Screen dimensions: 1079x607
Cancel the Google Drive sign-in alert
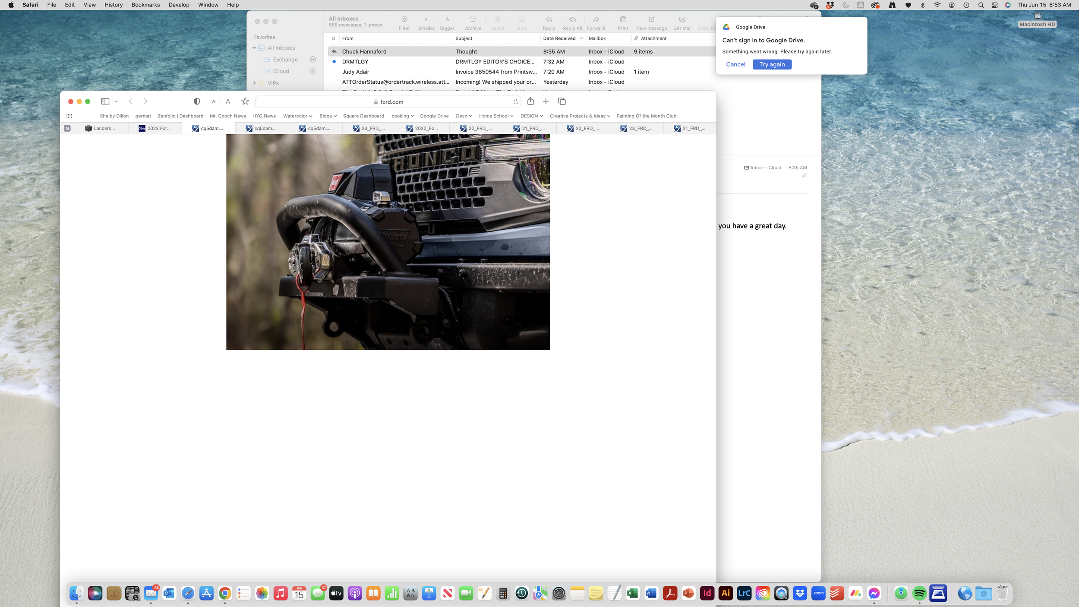point(735,64)
